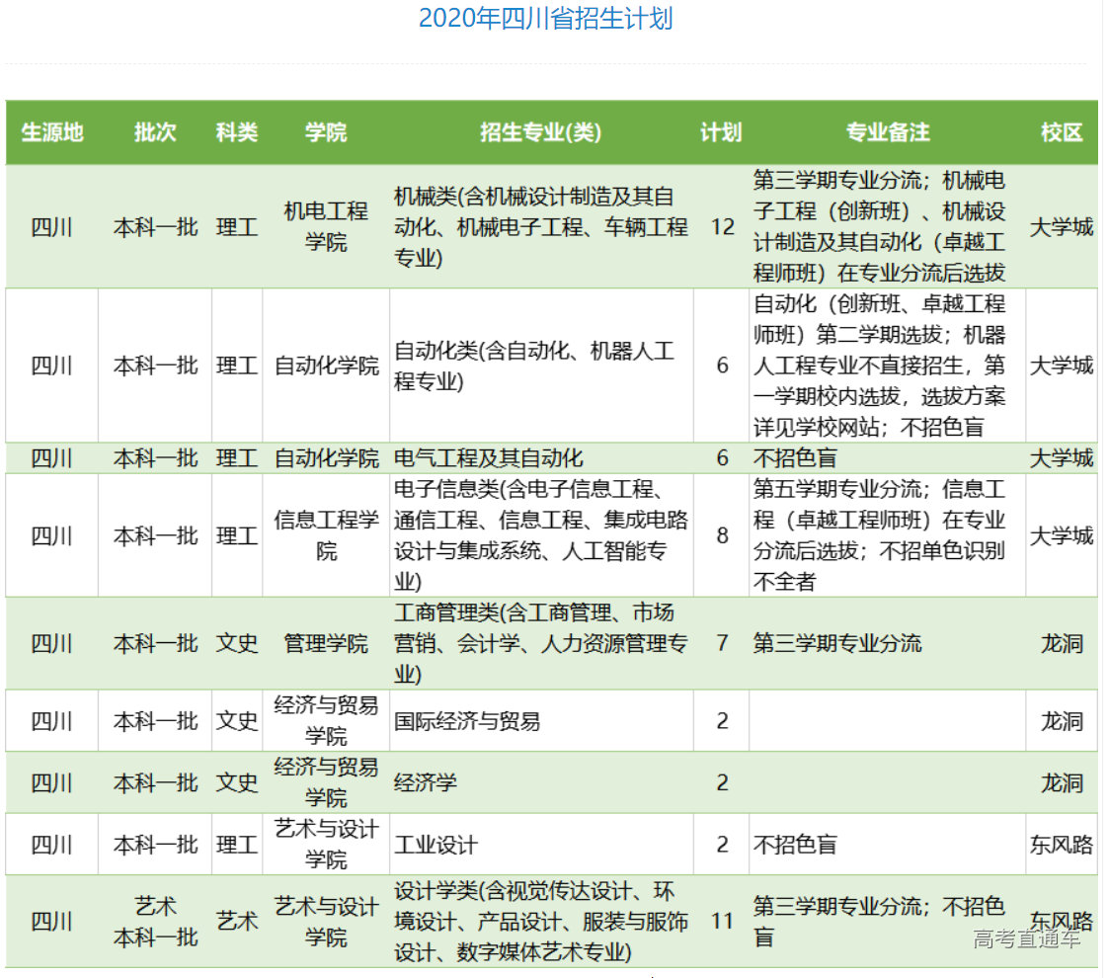Click the 信息工程学院 cell
1109x978 pixels.
326,535
